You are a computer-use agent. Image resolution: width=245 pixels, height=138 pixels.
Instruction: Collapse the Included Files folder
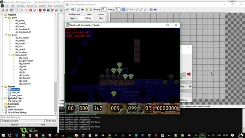pos(2,98)
